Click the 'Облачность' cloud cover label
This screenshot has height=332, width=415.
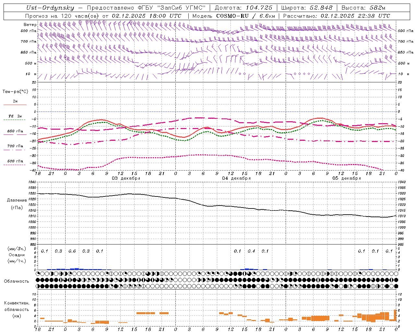[17, 281]
